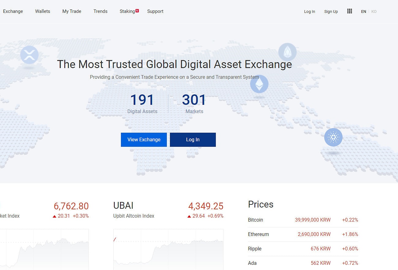
Task: Switch language to EN
Action: tap(363, 12)
